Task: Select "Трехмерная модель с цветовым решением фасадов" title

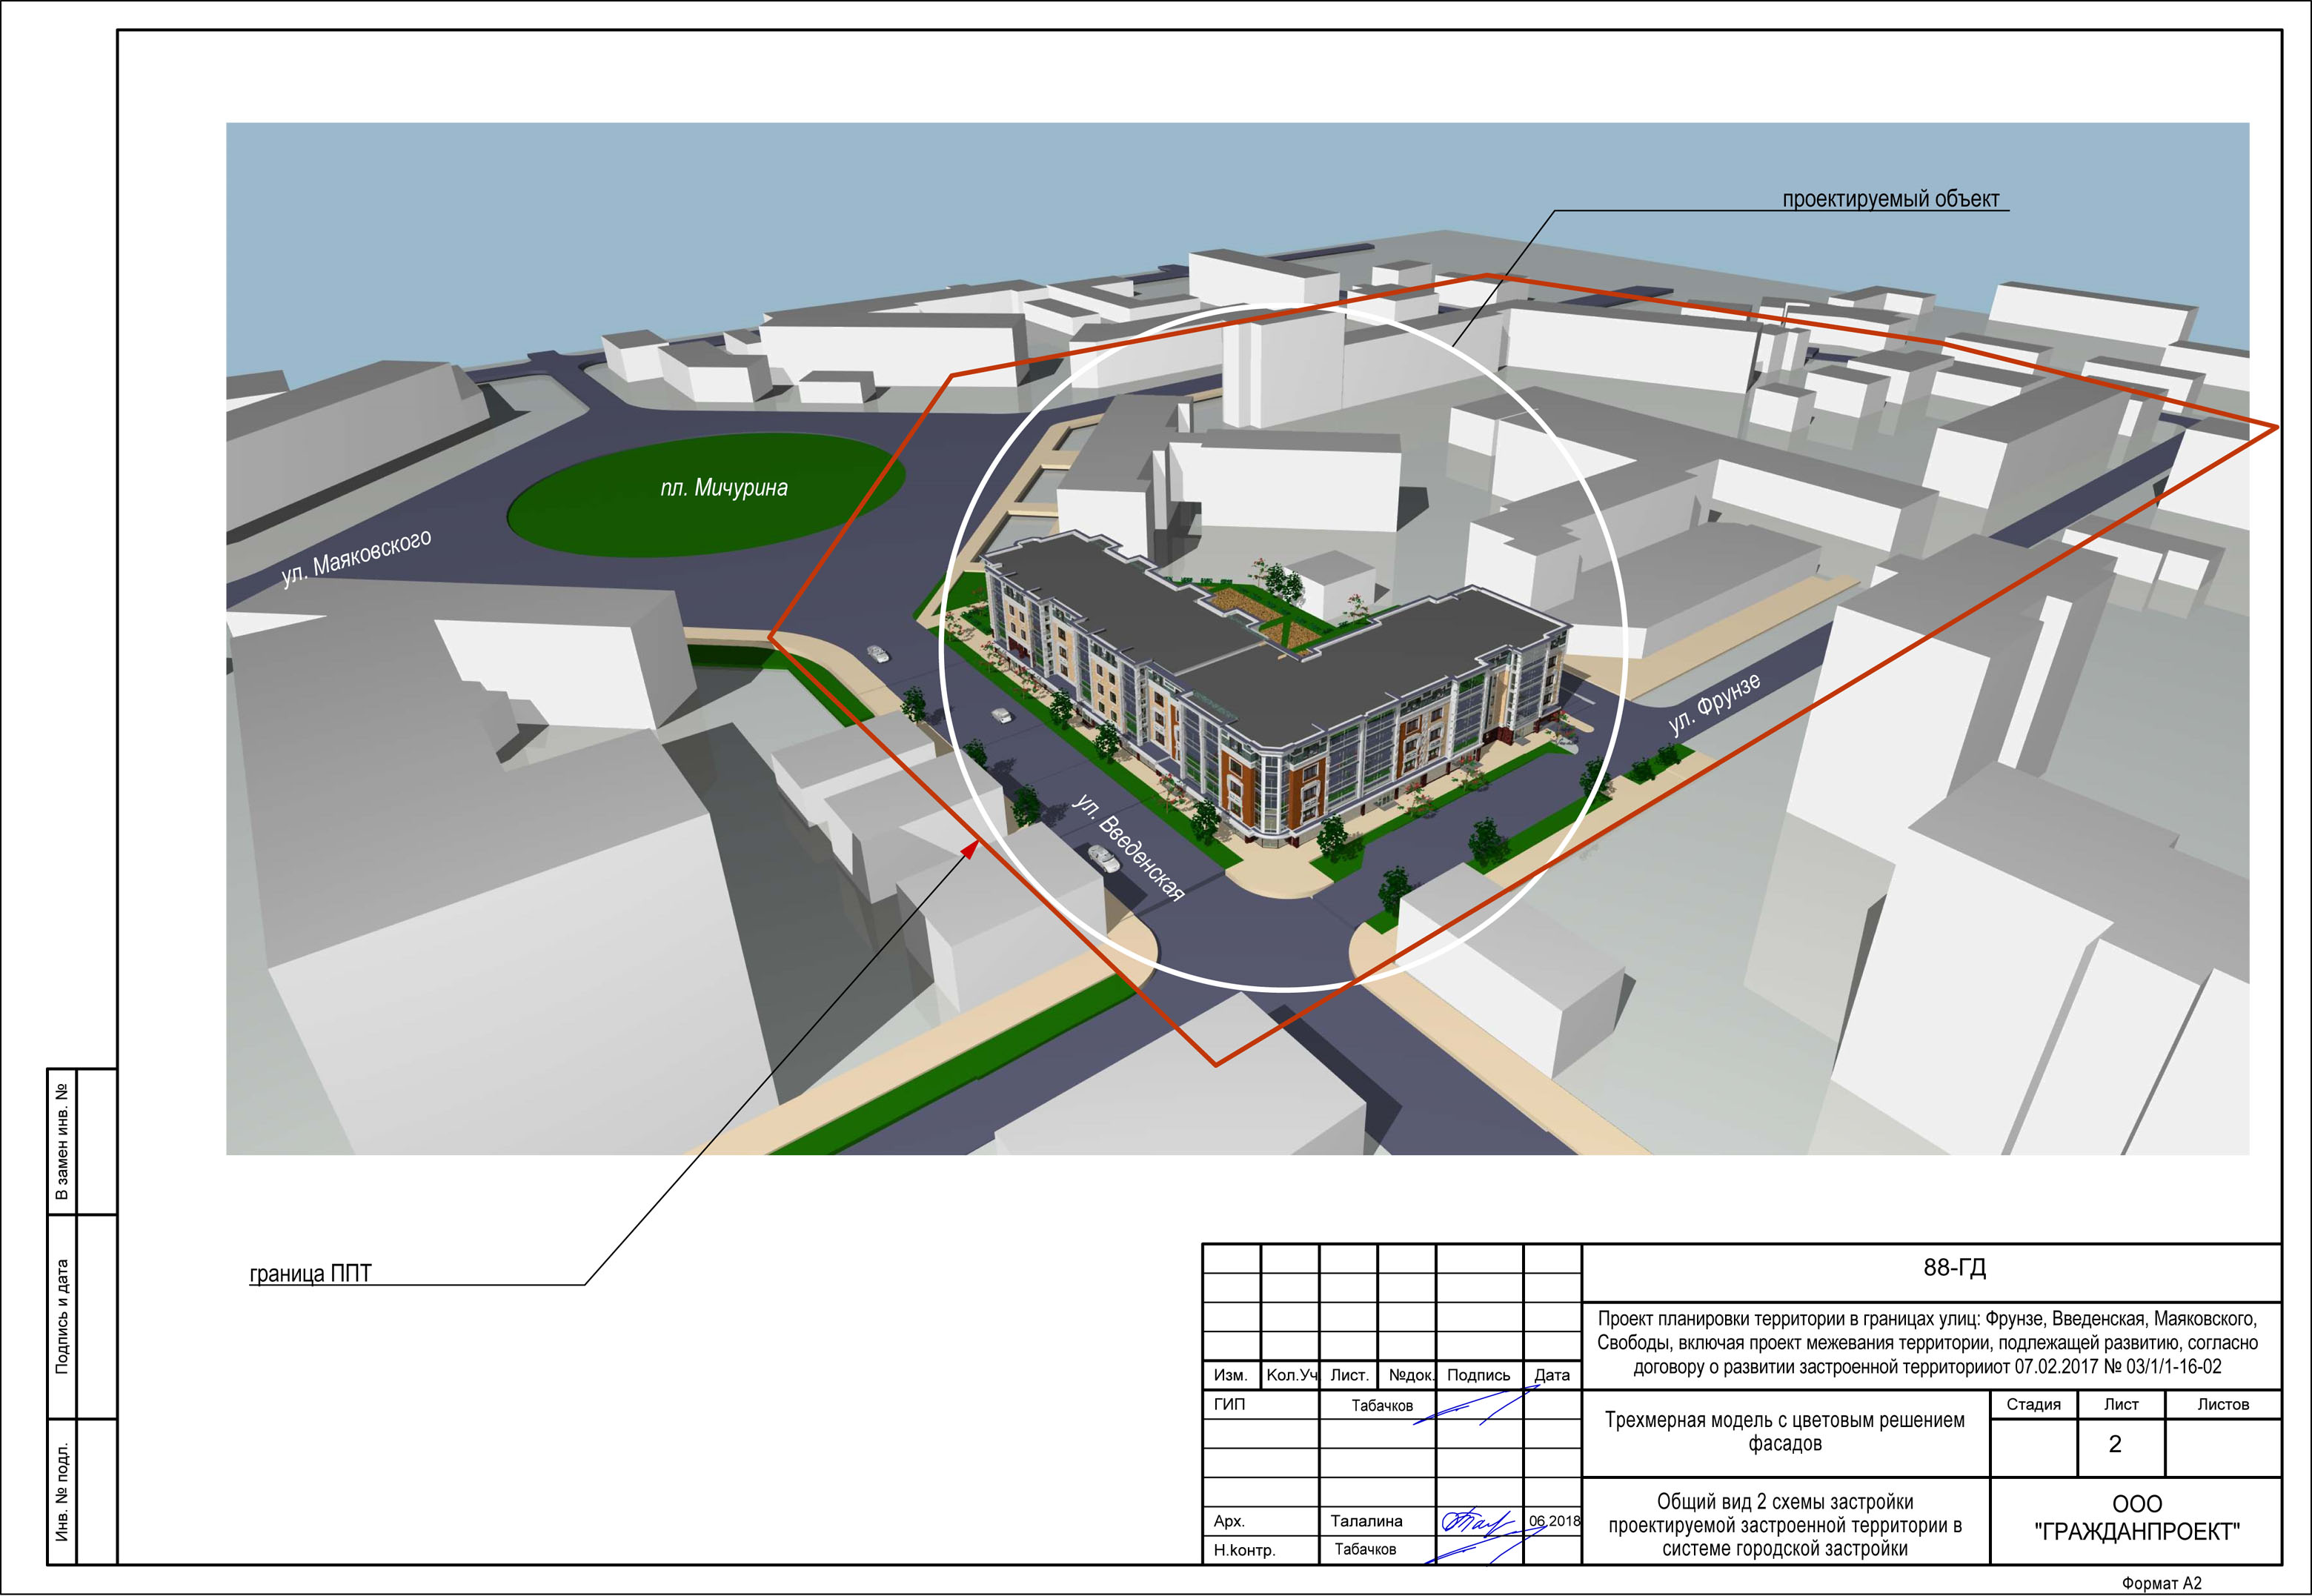Action: click(1785, 1432)
